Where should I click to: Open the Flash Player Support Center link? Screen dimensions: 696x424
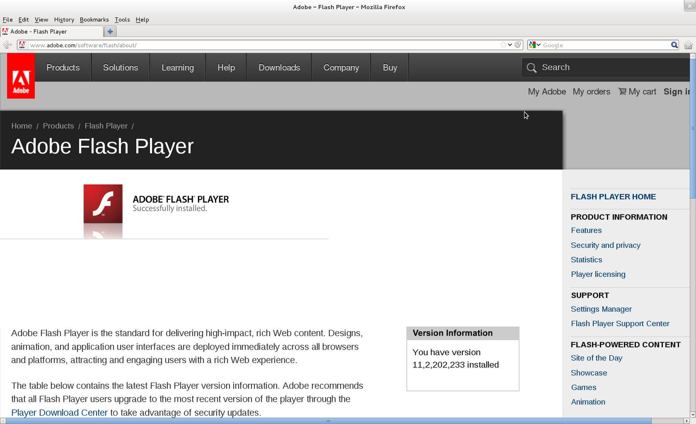point(620,323)
